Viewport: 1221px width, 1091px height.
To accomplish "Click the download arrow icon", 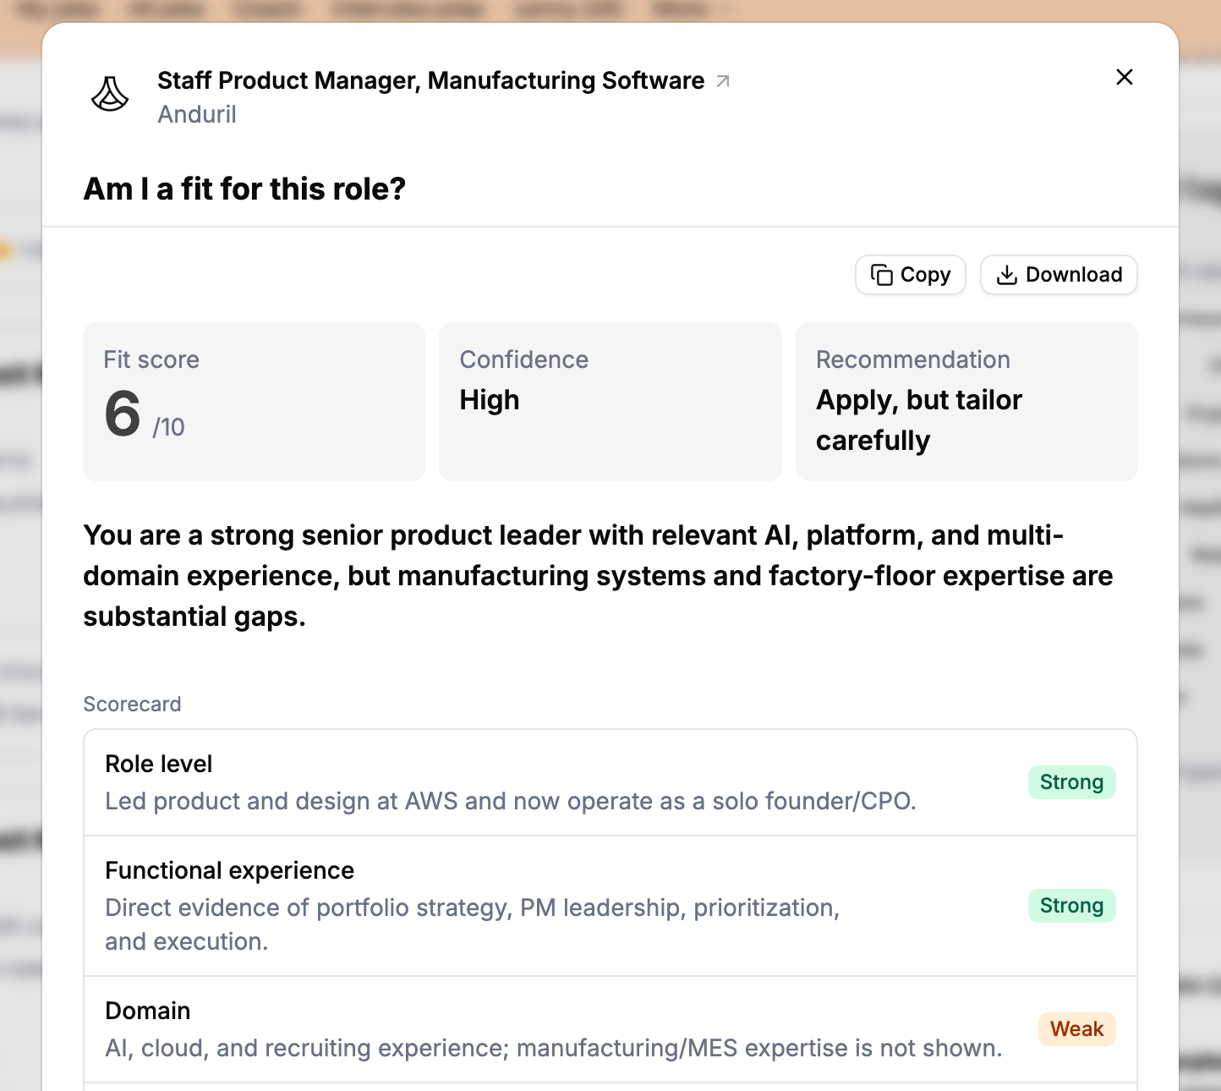I will point(1006,275).
